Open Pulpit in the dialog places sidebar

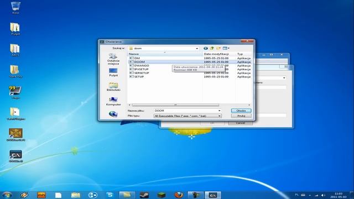click(x=113, y=72)
